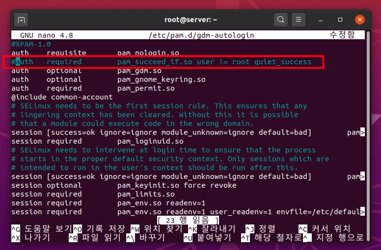Click the ^_ 지정 행으로 shortcut
The height and width of the screenshot is (250, 381).
pyautogui.click(x=333, y=238)
